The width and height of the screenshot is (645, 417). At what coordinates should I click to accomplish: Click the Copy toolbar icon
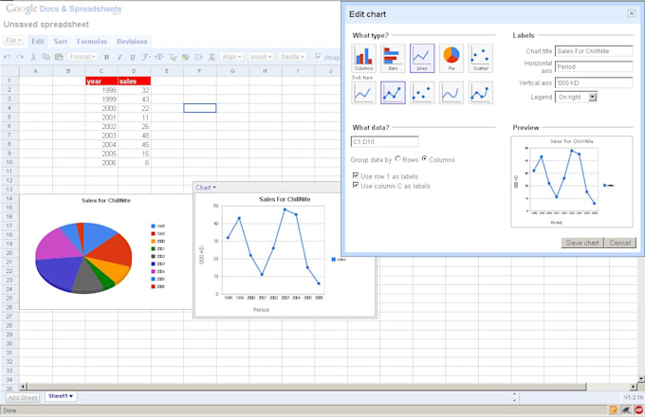click(46, 57)
